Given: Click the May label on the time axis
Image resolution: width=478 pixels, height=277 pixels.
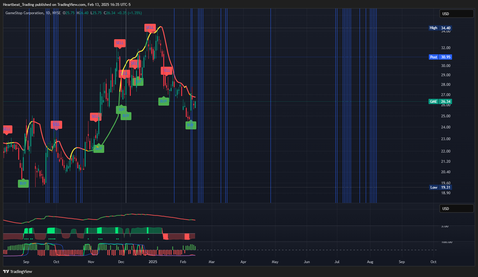Looking at the screenshot, I should [275, 262].
